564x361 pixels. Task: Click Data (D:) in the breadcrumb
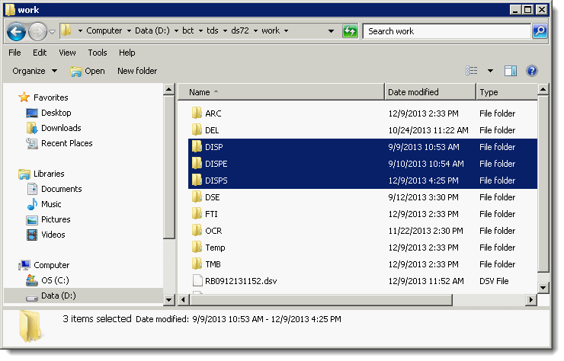pyautogui.click(x=152, y=30)
